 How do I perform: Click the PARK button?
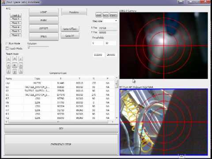click(44, 20)
